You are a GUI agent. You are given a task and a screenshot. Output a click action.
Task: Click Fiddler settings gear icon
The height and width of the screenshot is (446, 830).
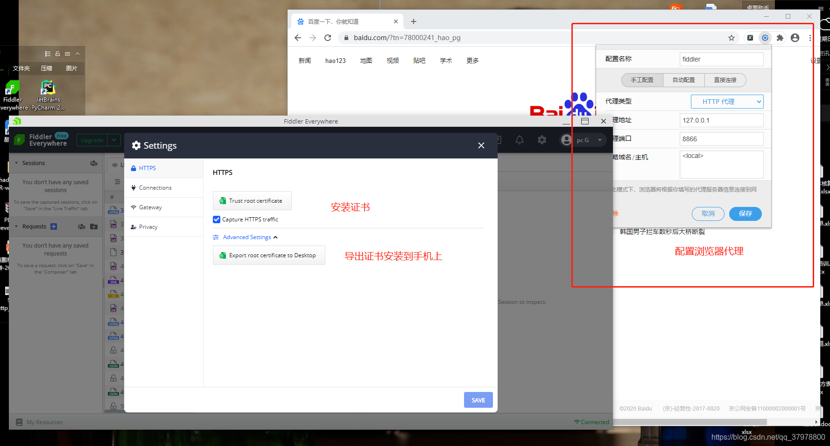click(x=542, y=140)
